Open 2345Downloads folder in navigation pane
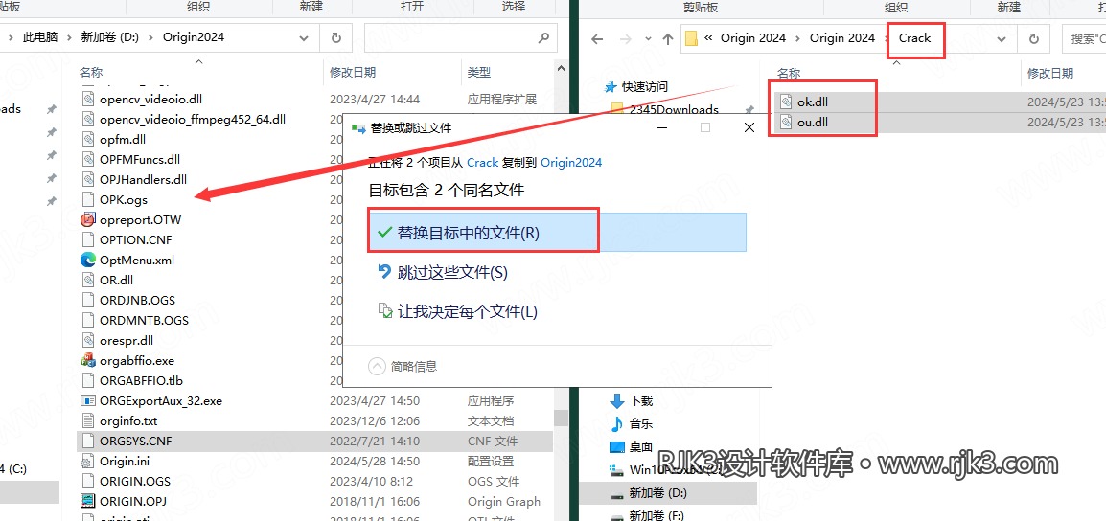The width and height of the screenshot is (1106, 521). tap(665, 109)
